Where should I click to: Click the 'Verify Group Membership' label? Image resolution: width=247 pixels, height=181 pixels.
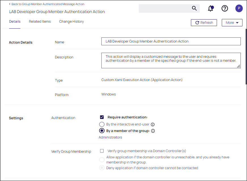[71, 152]
